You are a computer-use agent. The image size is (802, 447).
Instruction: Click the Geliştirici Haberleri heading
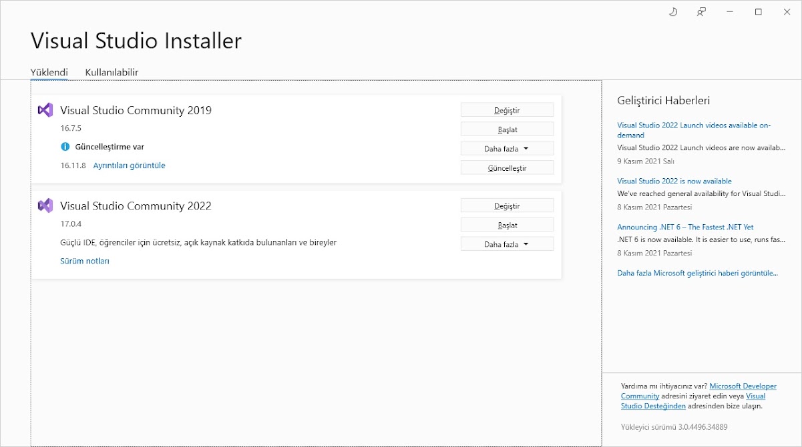[x=663, y=101]
